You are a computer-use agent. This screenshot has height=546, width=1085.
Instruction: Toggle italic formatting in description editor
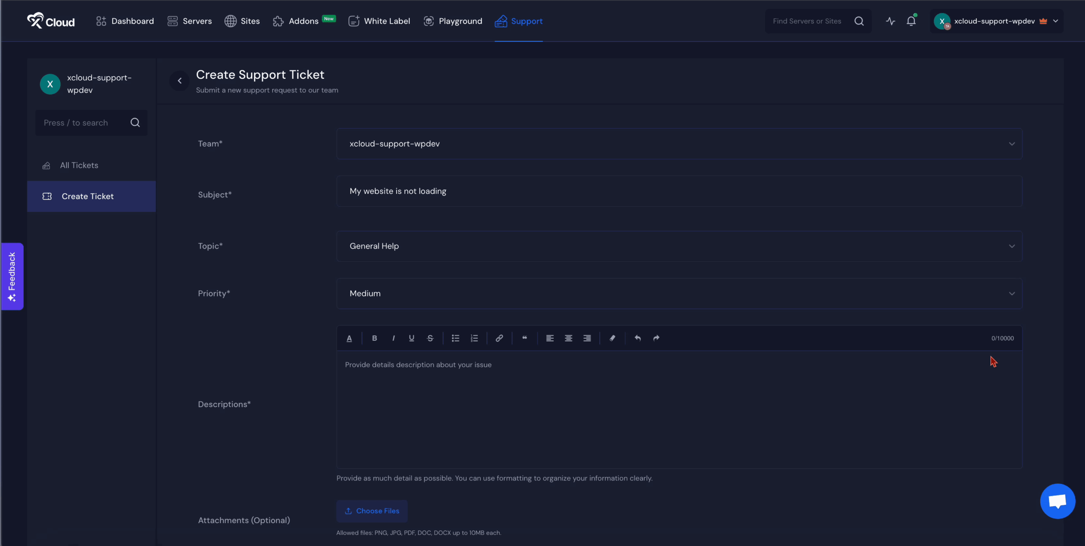[x=393, y=338]
